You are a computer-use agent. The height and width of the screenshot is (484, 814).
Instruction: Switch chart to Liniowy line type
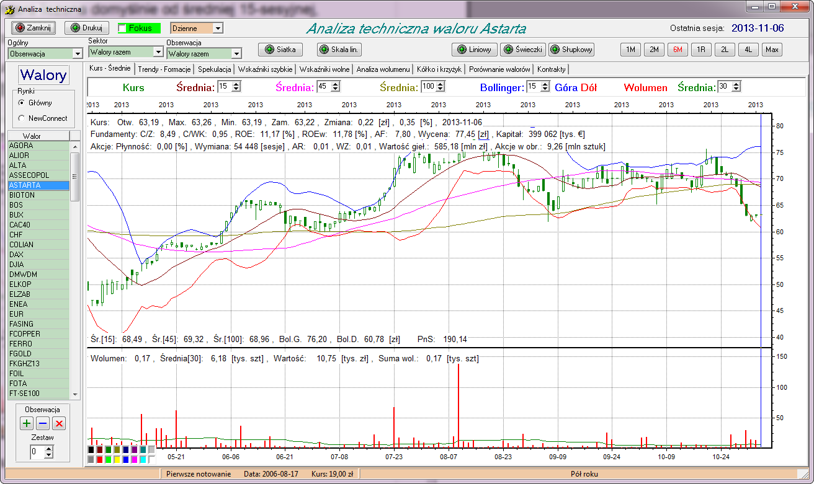coord(475,50)
